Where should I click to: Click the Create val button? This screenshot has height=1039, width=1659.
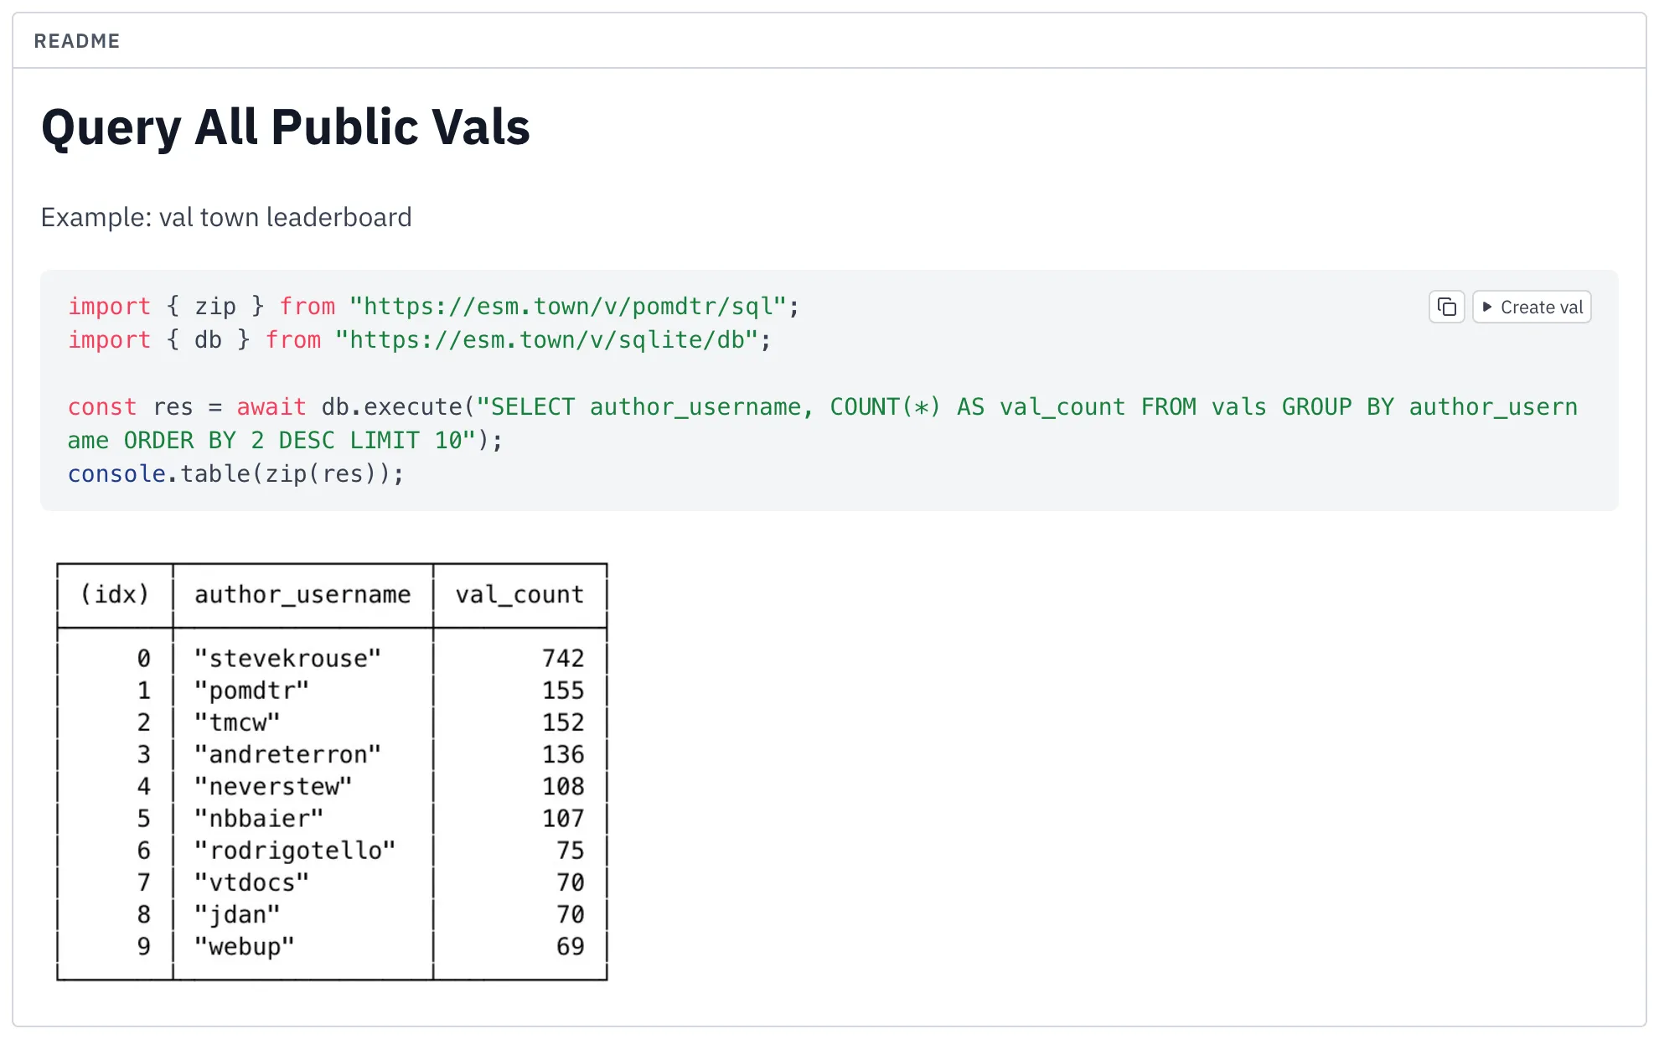pyautogui.click(x=1532, y=308)
